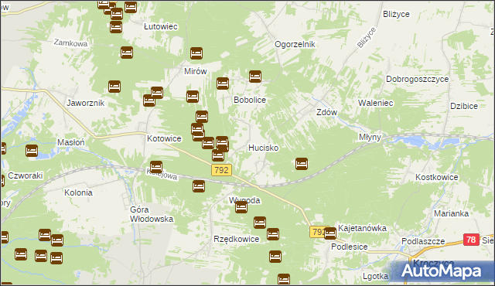495x286 pixels.
Task: Click the Czworaki village name
Action: [x=26, y=175]
